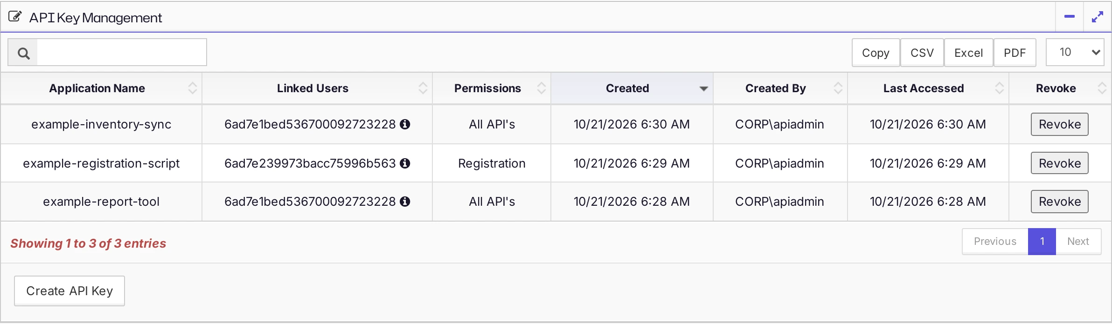Export the table as CSV

point(922,53)
